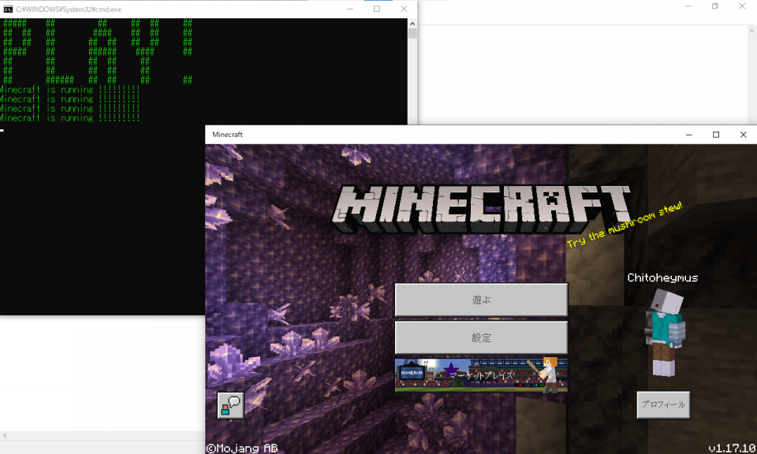Image resolution: width=757 pixels, height=454 pixels.
Task: Click the last "Minecraft is running" line
Action: (69, 117)
